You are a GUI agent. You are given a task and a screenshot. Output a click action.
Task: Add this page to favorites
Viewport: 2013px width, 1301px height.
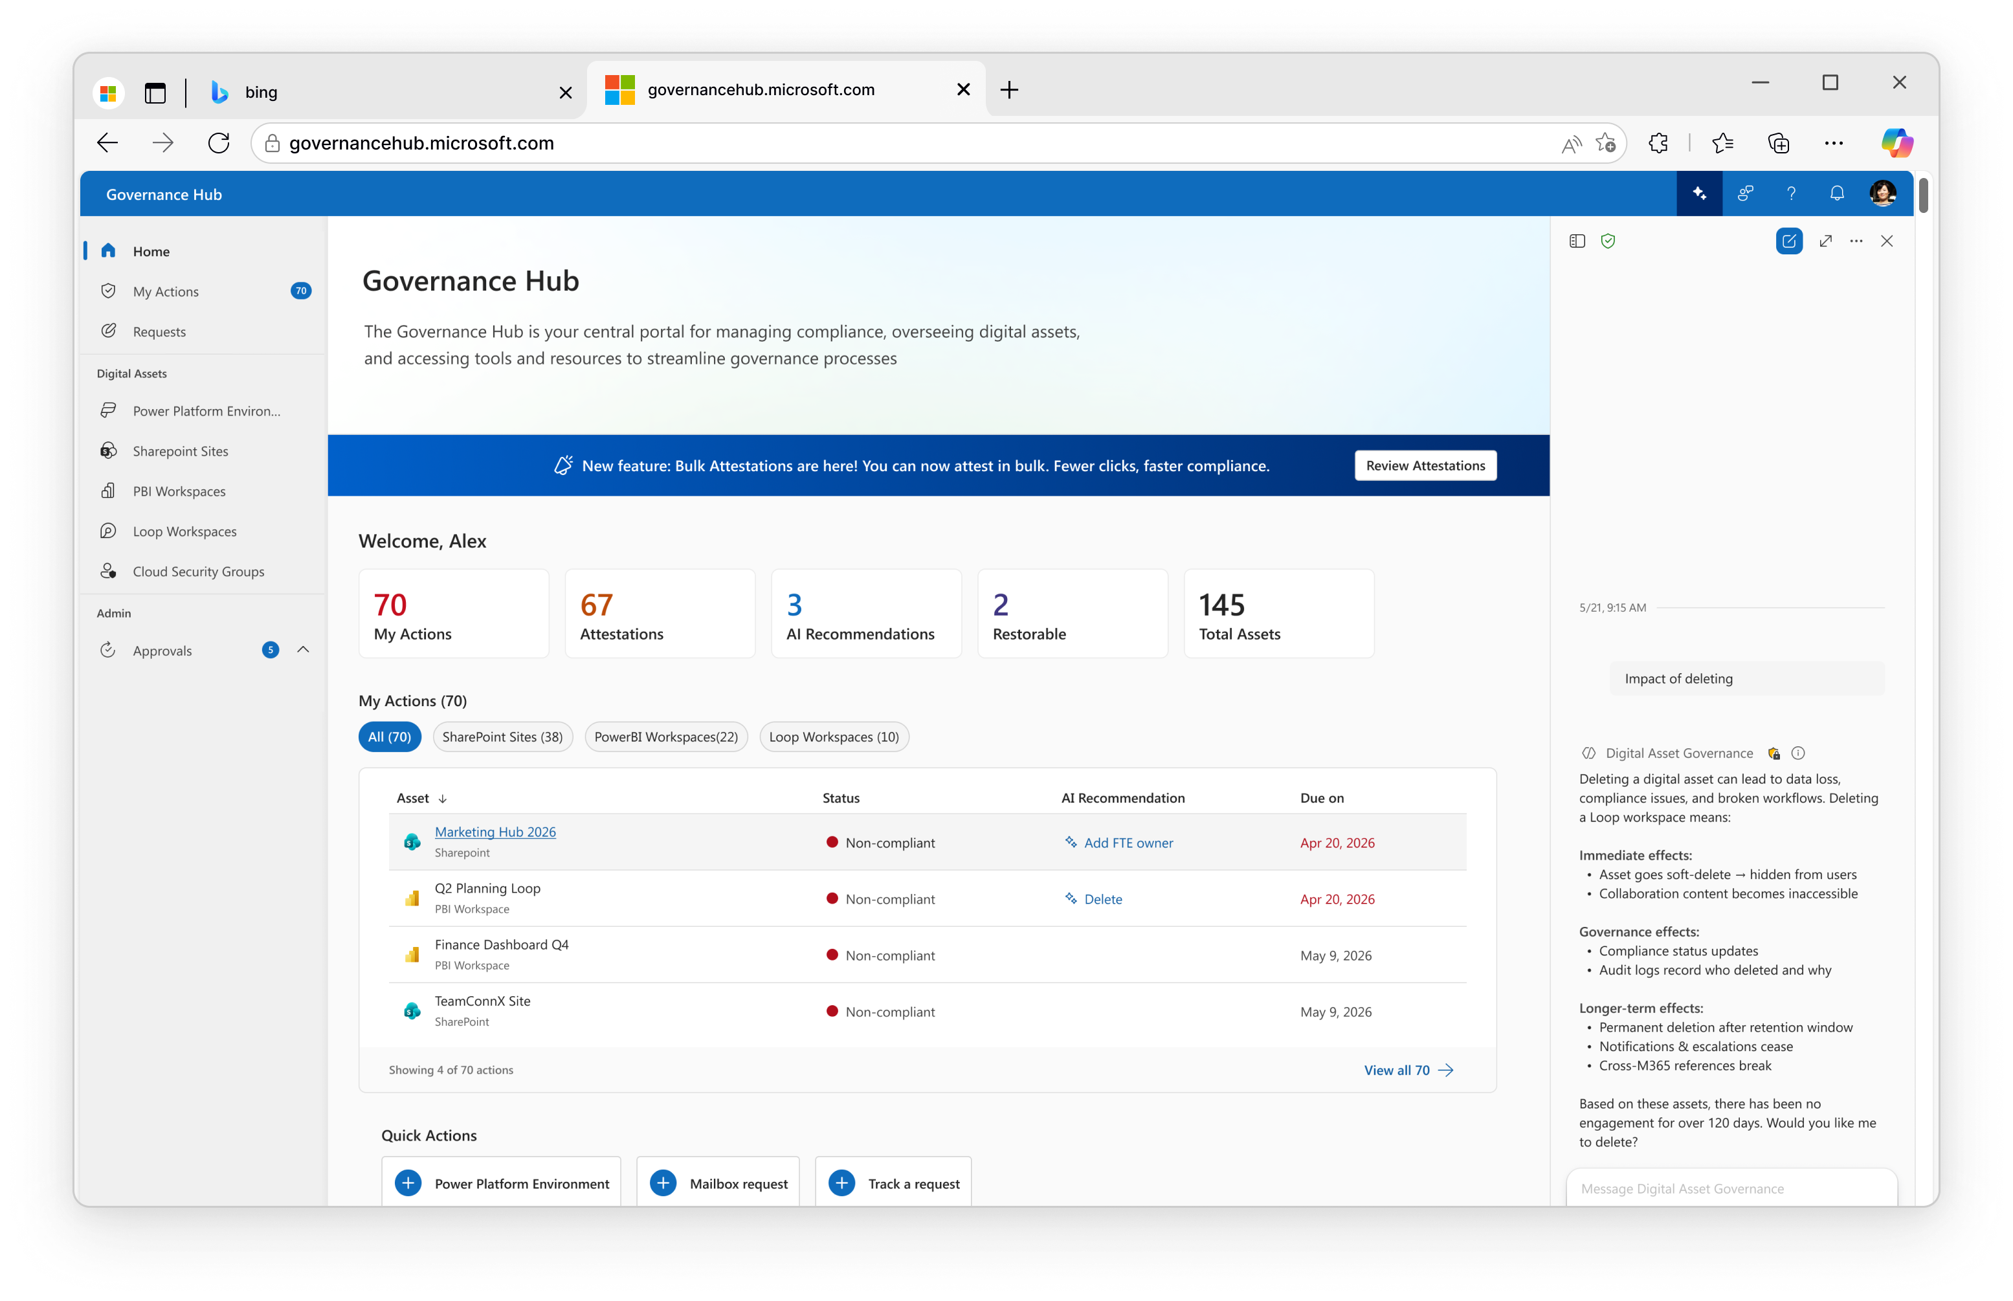coord(1605,143)
